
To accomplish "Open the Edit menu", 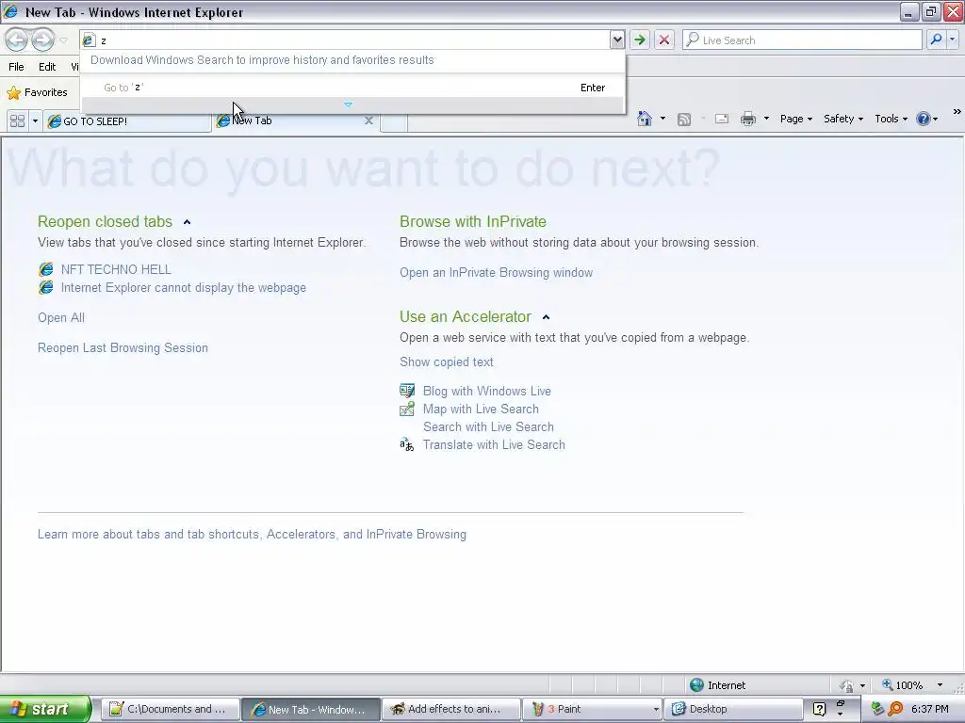I will pos(47,67).
